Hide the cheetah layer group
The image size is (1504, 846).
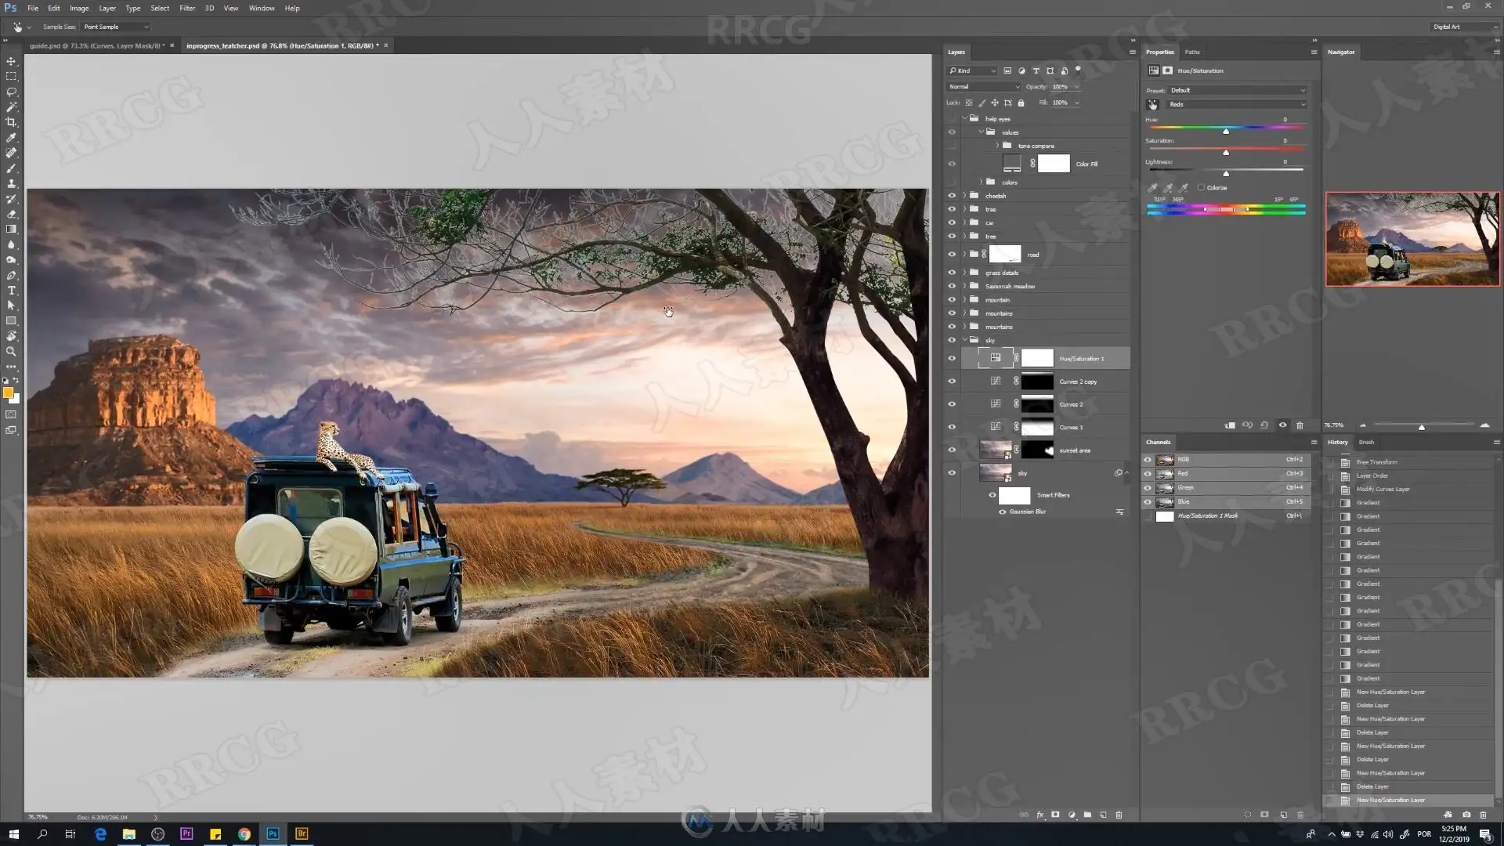click(x=952, y=196)
